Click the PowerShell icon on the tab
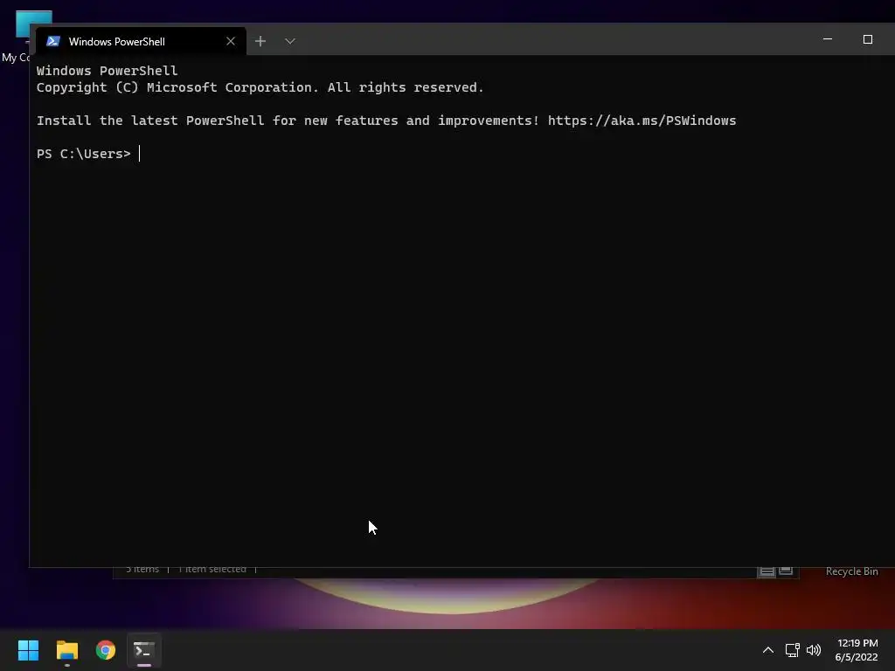This screenshot has width=895, height=671. coord(53,41)
